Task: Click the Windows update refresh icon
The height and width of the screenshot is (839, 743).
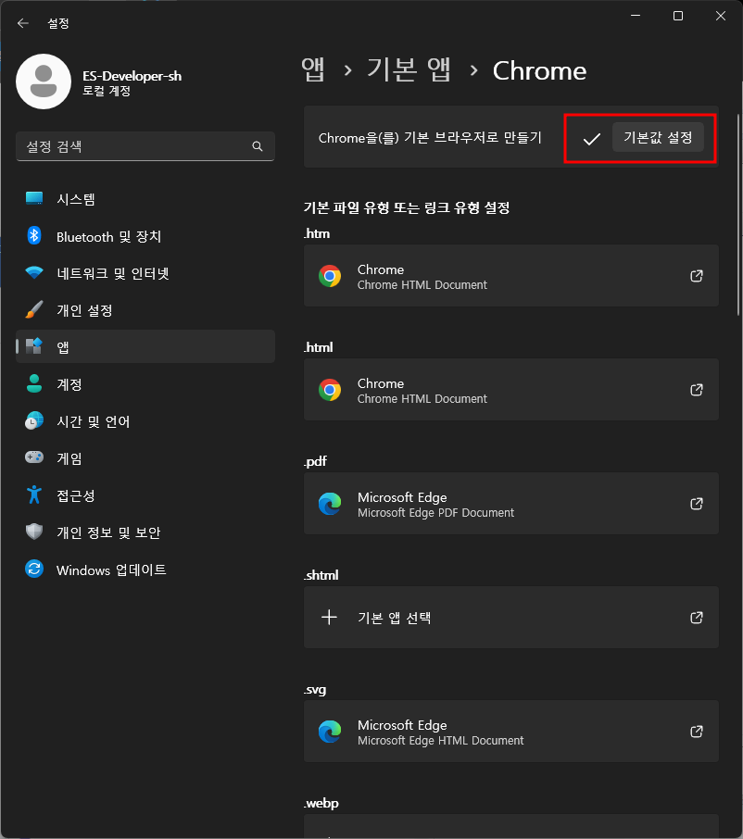Action: (x=34, y=569)
